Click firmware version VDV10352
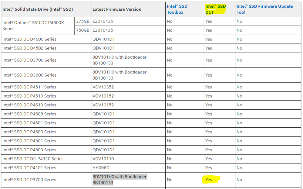This screenshot has height=189, width=303. click(103, 87)
